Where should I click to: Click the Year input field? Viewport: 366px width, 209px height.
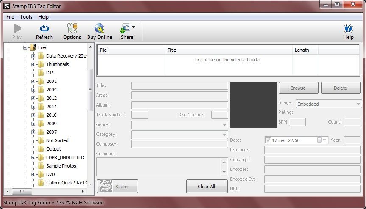coord(352,140)
